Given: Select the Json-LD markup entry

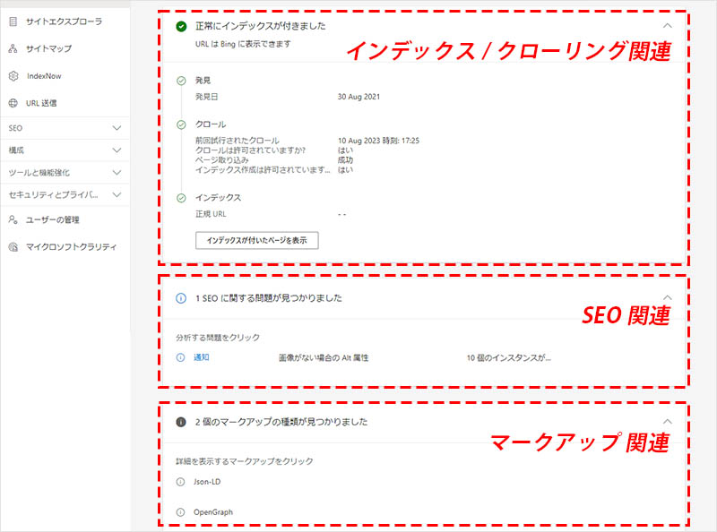Looking at the screenshot, I should click(207, 482).
